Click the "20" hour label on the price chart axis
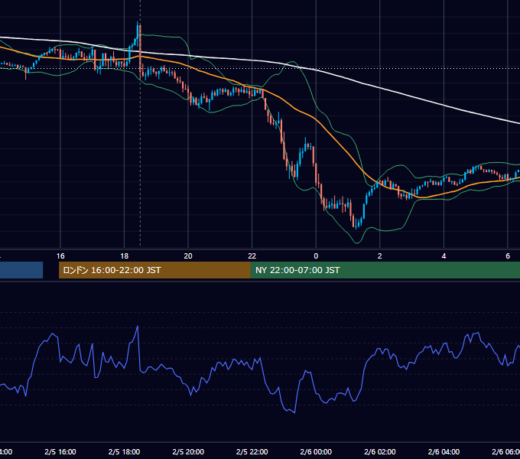 pos(188,256)
